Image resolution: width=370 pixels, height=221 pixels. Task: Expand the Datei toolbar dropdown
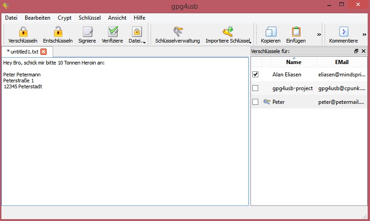144,42
